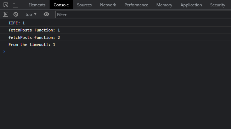Select the 'IIFE: 1' log entry
Image resolution: width=231 pixels, height=129 pixels.
click(x=17, y=23)
